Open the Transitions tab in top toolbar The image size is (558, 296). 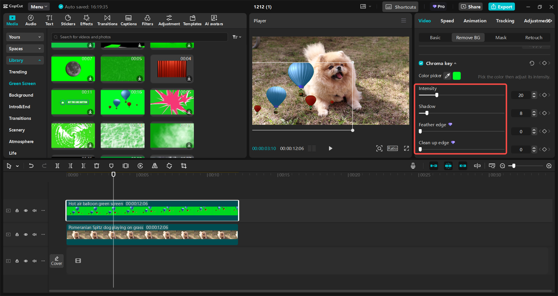pyautogui.click(x=107, y=20)
